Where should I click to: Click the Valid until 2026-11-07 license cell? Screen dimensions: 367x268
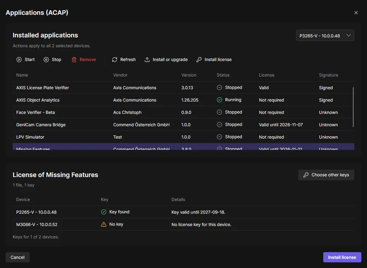[281, 125]
